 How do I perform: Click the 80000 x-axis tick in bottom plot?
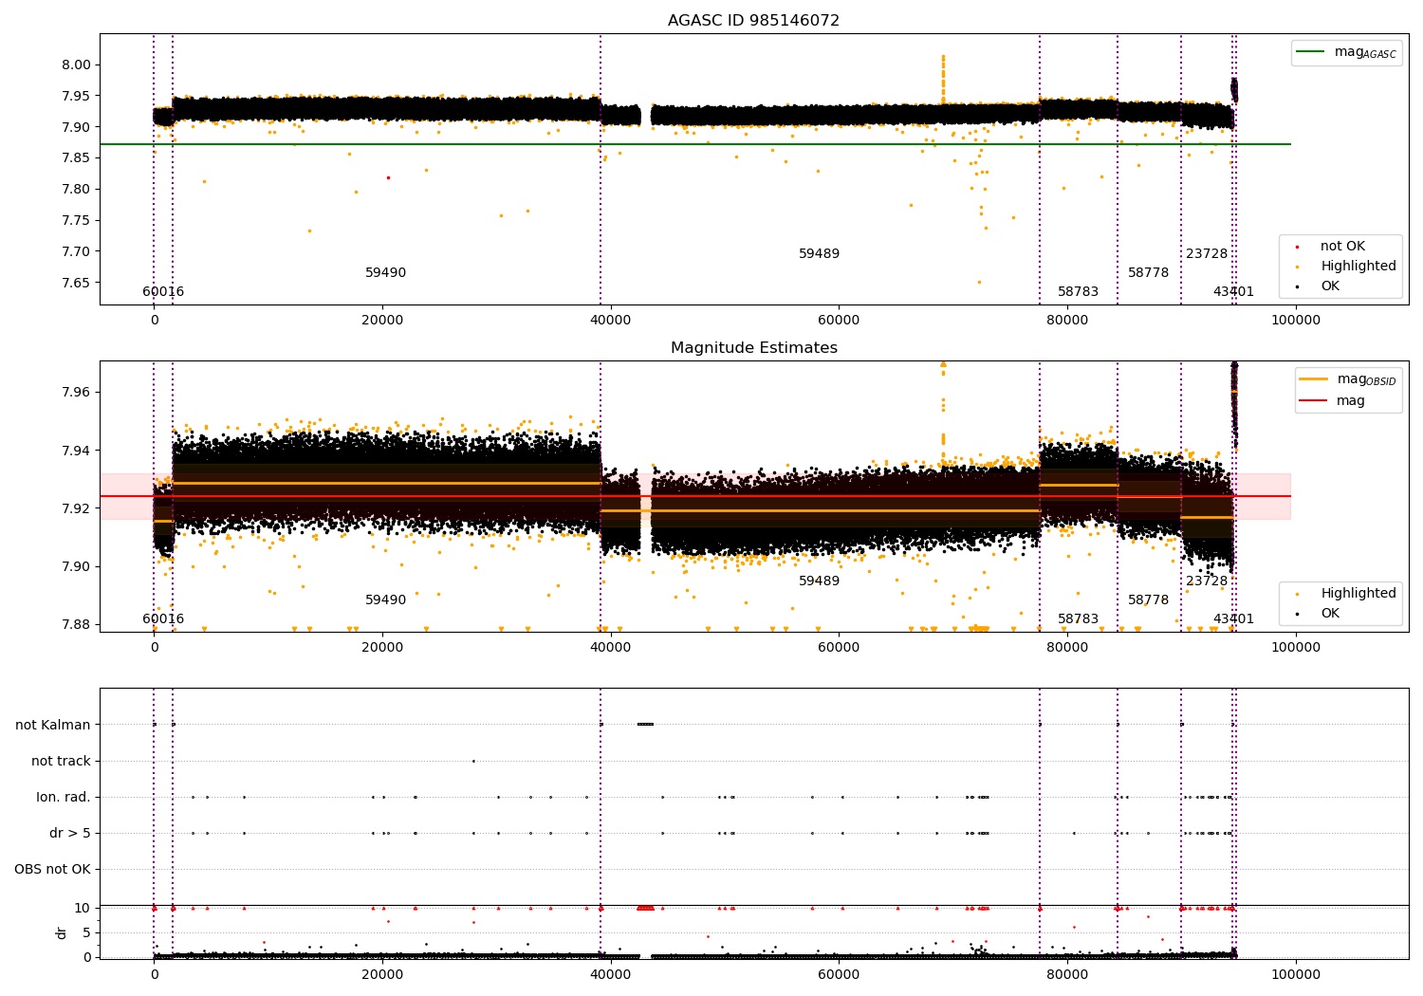pyautogui.click(x=1067, y=975)
